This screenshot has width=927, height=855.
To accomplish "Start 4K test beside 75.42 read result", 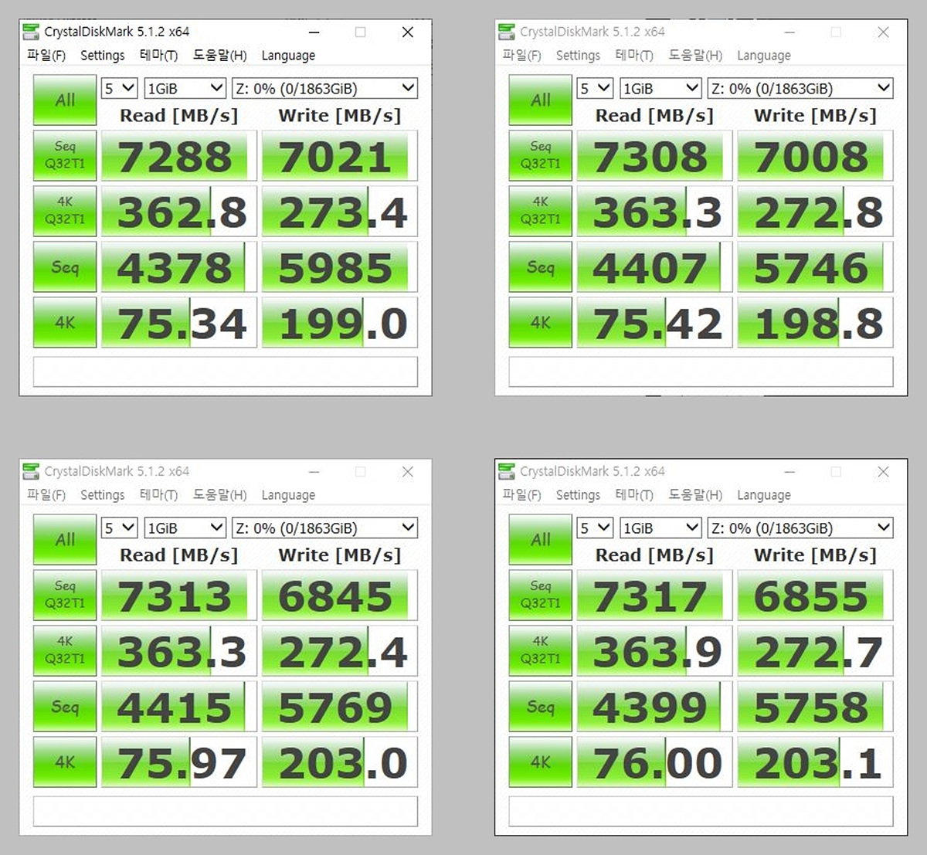I will tap(541, 322).
